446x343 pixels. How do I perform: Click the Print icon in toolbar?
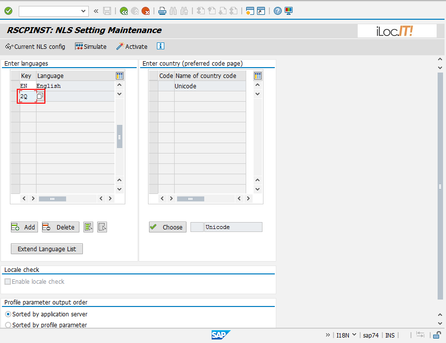(x=162, y=10)
